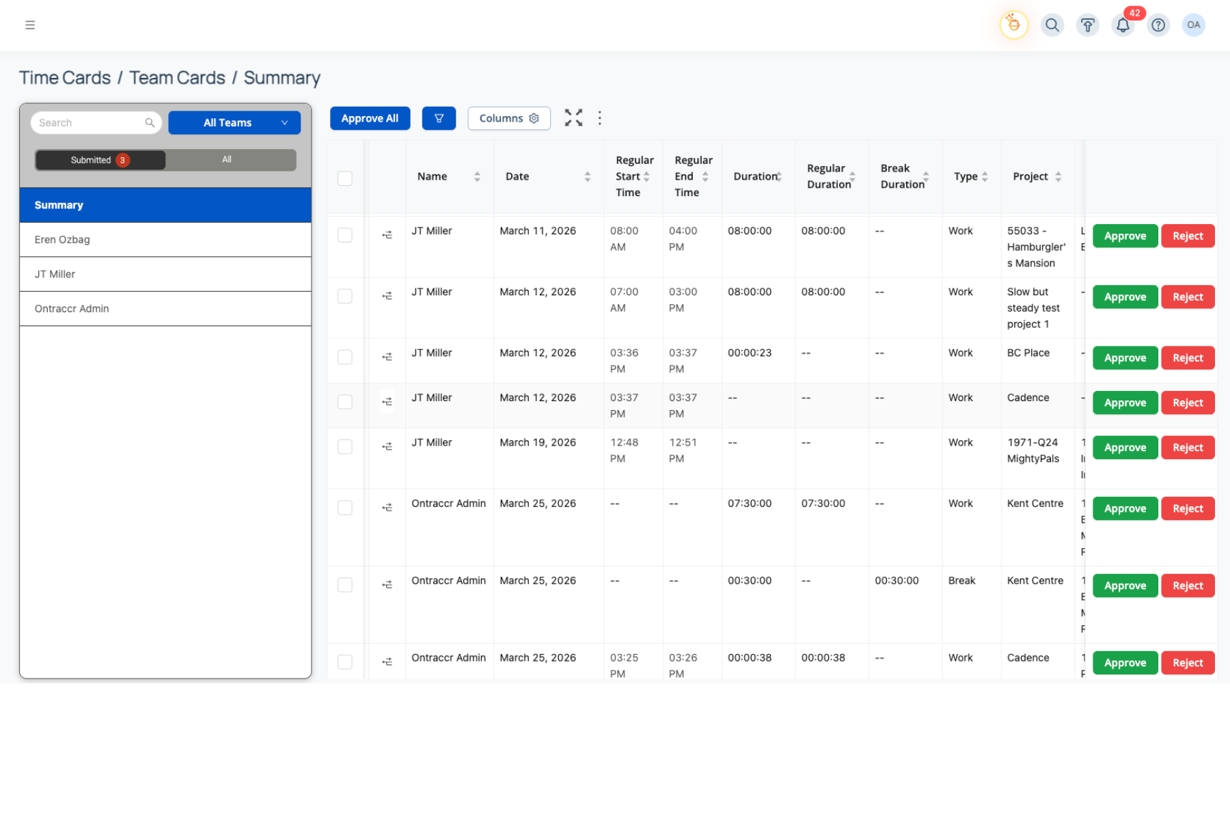Open the Columns settings dropdown
This screenshot has height=820, width=1230.
point(509,118)
